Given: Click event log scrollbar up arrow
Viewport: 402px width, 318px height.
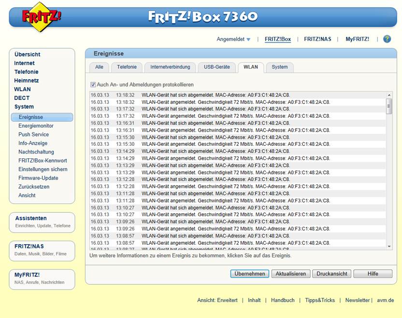Looking at the screenshot, I should click(x=389, y=95).
